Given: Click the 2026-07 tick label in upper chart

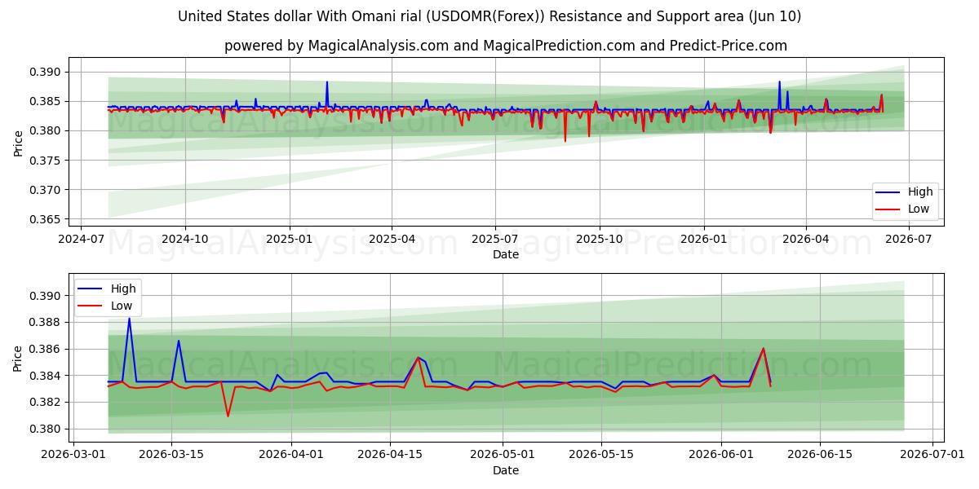Looking at the screenshot, I should pos(910,239).
